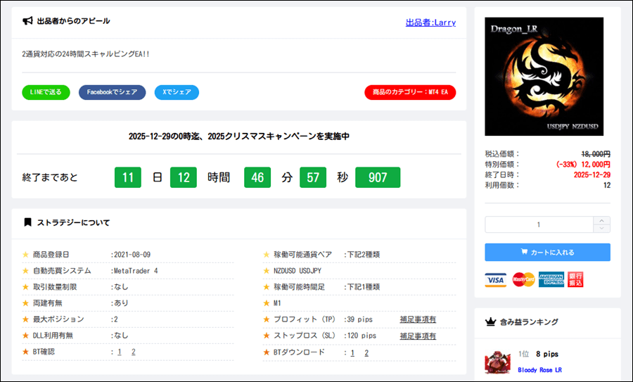Open the 商品のカテゴリー:MT4 EA category
633x382 pixels.
click(410, 92)
